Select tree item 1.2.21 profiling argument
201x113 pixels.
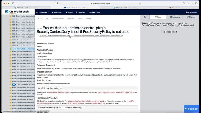[23, 73]
